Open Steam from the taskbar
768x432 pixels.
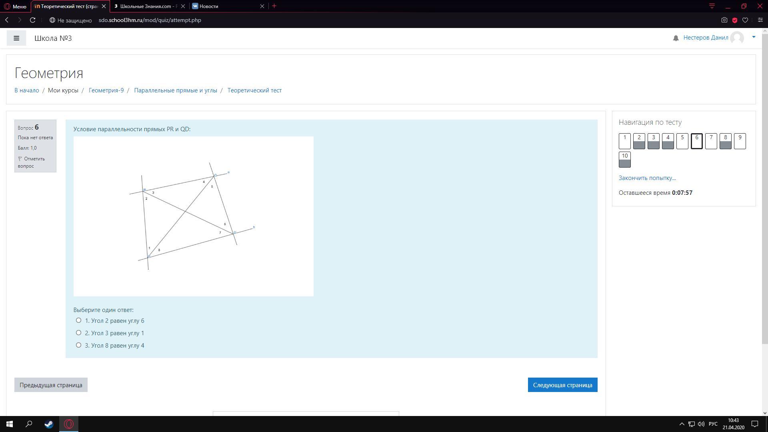coord(49,424)
